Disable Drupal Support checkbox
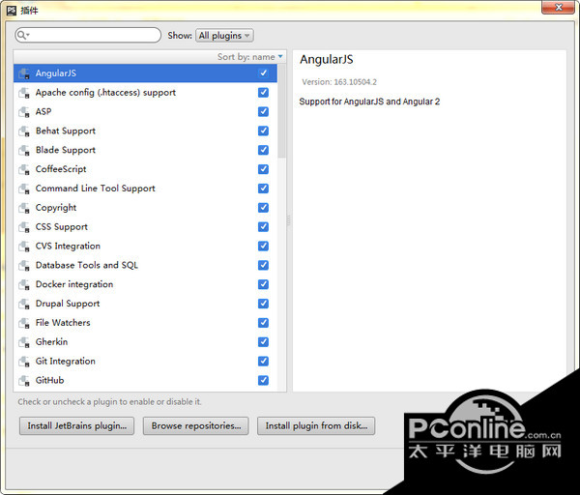This screenshot has height=495, width=580. pyautogui.click(x=263, y=304)
